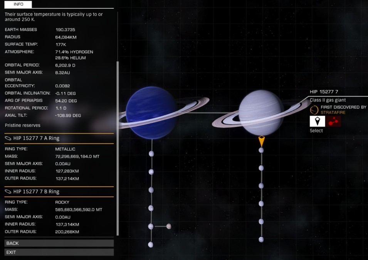This screenshot has height=260, width=368.
Task: Click the A Ring outer radius 137,214KM
Action: pyautogui.click(x=67, y=179)
